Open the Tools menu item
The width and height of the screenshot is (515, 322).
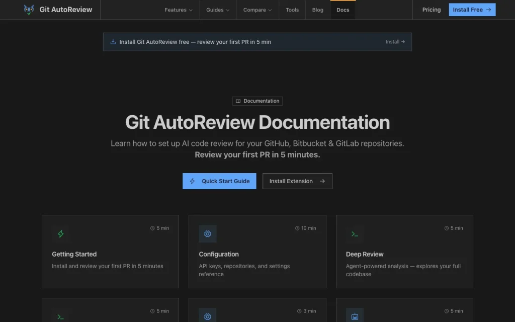292,10
